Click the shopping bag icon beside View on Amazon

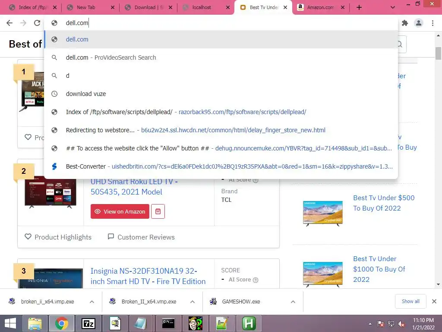click(158, 211)
